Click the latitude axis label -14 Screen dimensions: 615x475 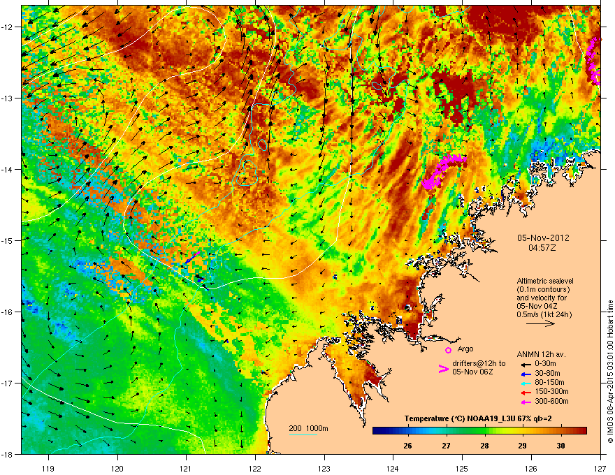click(7, 169)
